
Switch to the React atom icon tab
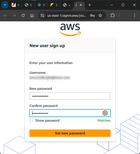coord(41,5)
